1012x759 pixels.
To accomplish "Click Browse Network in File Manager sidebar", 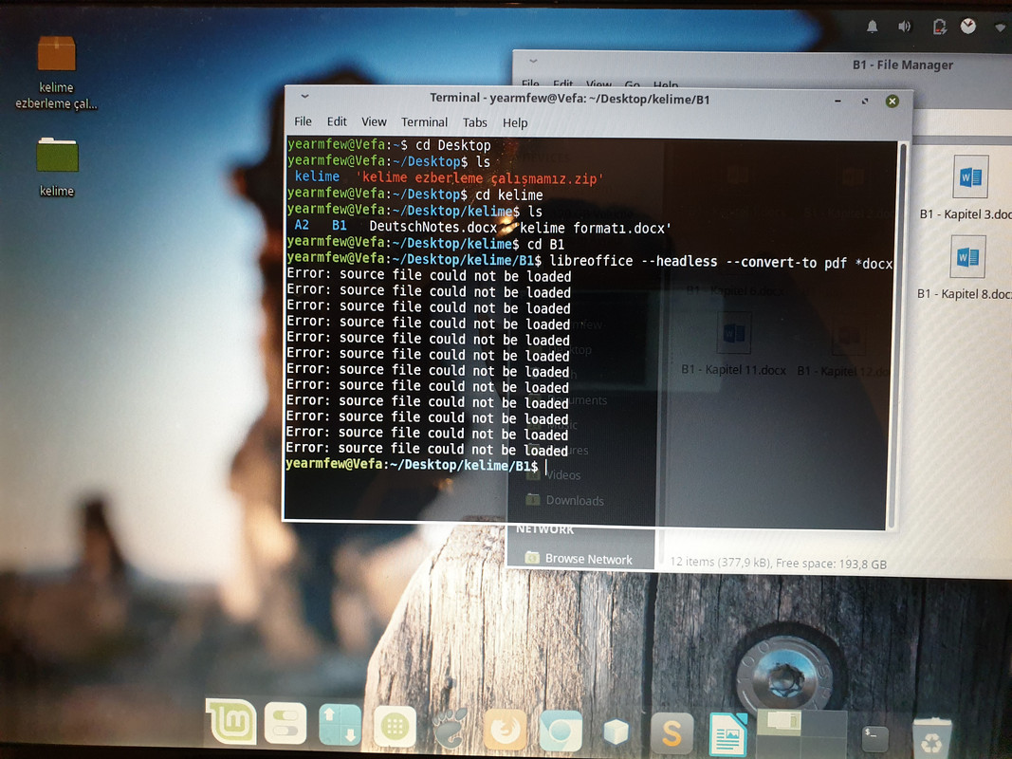I will 580,558.
